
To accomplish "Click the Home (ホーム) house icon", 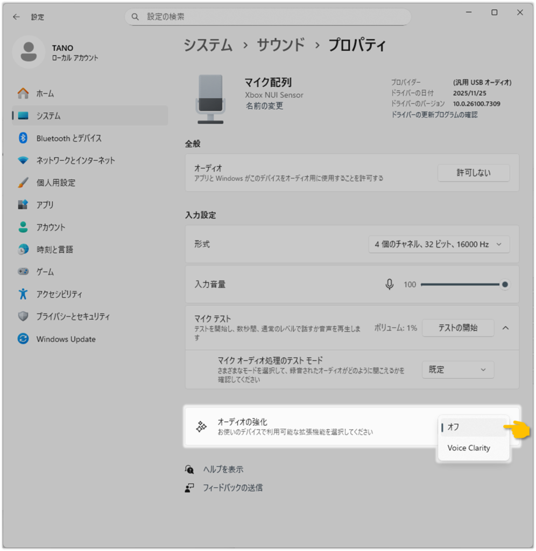I will [23, 94].
